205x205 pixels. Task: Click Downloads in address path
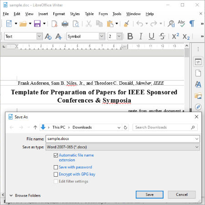click(x=82, y=127)
